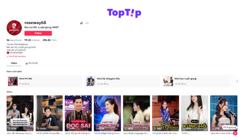Screen dimensions: 245x140
Task: Click the lock icon on Đã thích tab
Action: (x=27, y=63)
